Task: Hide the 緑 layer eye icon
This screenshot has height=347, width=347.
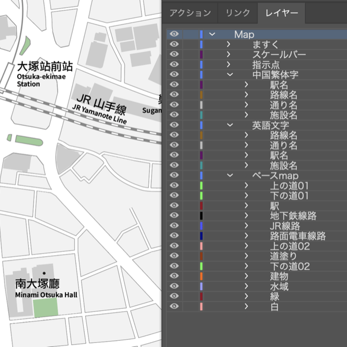Action: click(174, 296)
